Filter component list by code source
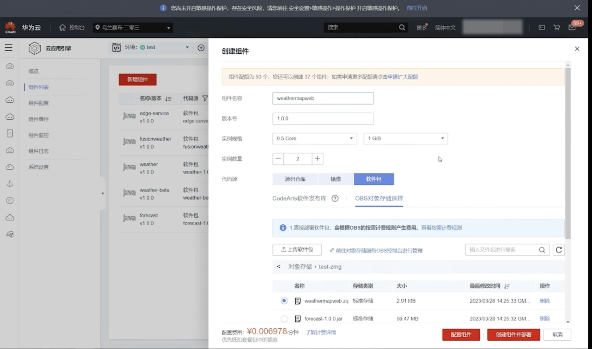592x349 pixels. [x=205, y=98]
